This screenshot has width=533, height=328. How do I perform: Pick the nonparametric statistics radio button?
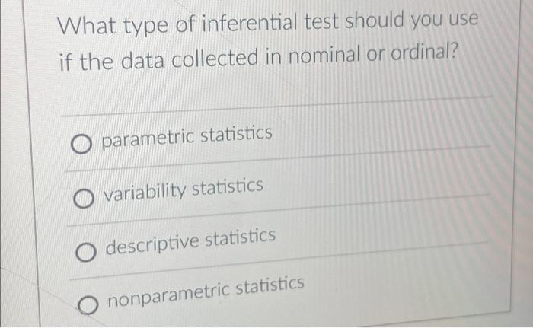pyautogui.click(x=88, y=305)
